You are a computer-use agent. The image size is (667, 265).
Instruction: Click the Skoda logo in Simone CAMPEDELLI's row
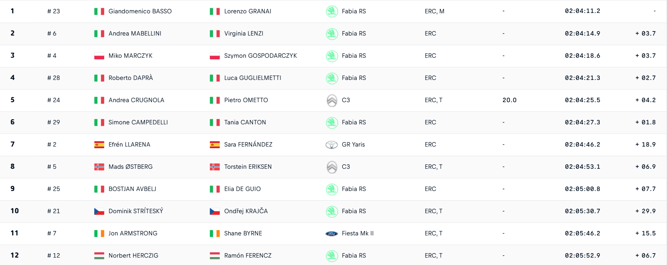332,123
